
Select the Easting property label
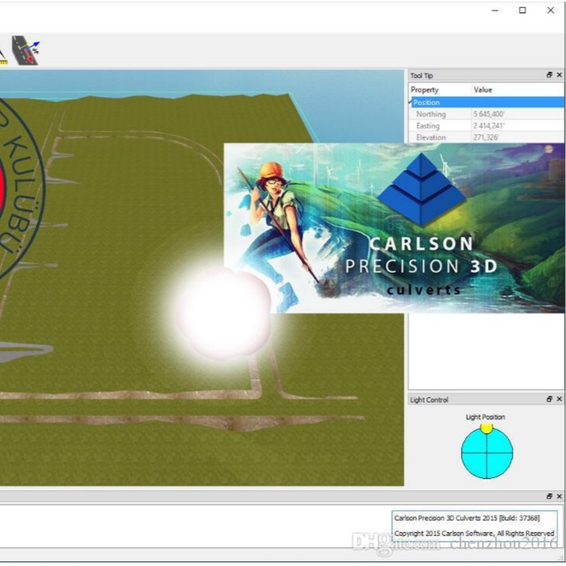[428, 125]
